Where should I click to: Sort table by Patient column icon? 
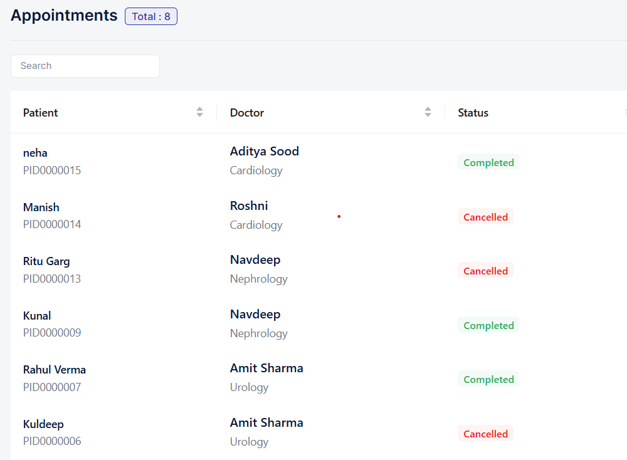(199, 112)
